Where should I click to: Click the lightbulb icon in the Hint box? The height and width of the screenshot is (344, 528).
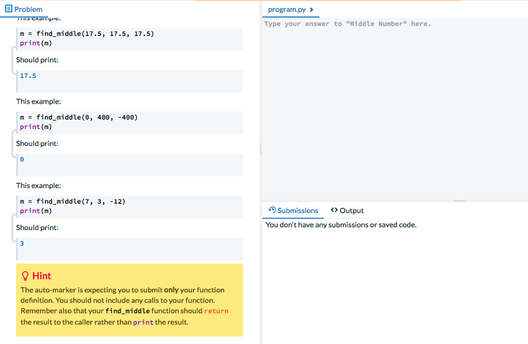[24, 275]
